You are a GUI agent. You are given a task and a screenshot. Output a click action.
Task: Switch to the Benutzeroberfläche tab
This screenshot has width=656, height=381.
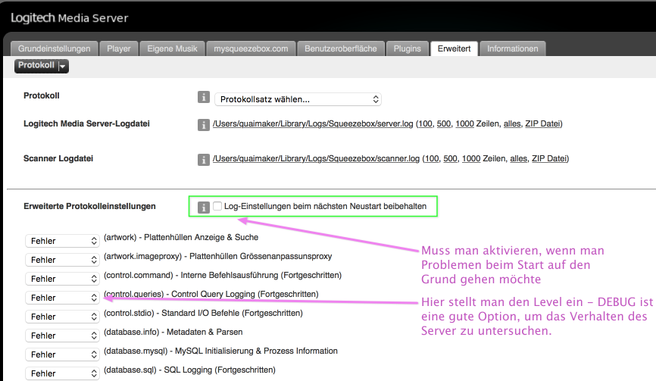click(341, 48)
